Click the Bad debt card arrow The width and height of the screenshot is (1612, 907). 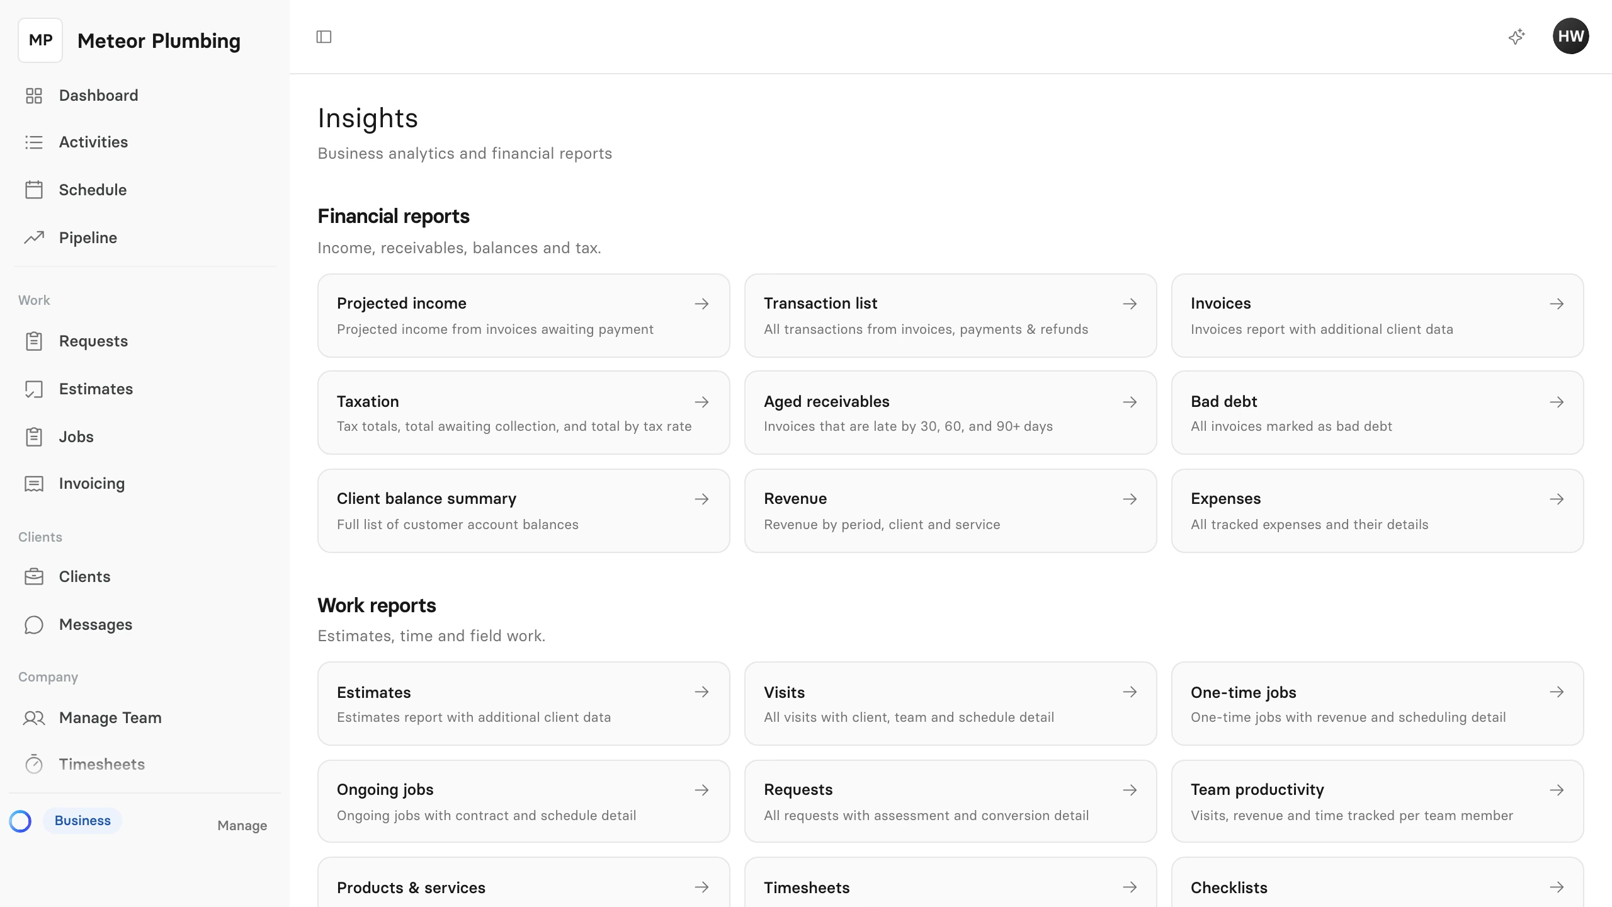[1557, 402]
